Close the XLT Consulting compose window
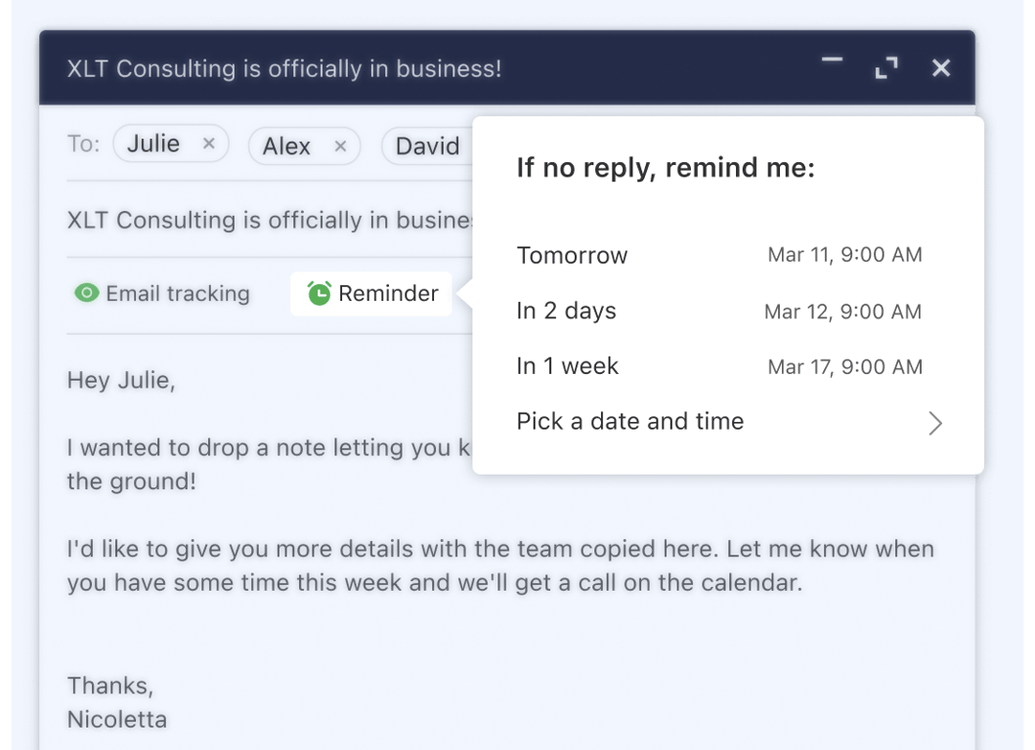This screenshot has height=750, width=1035. [940, 68]
